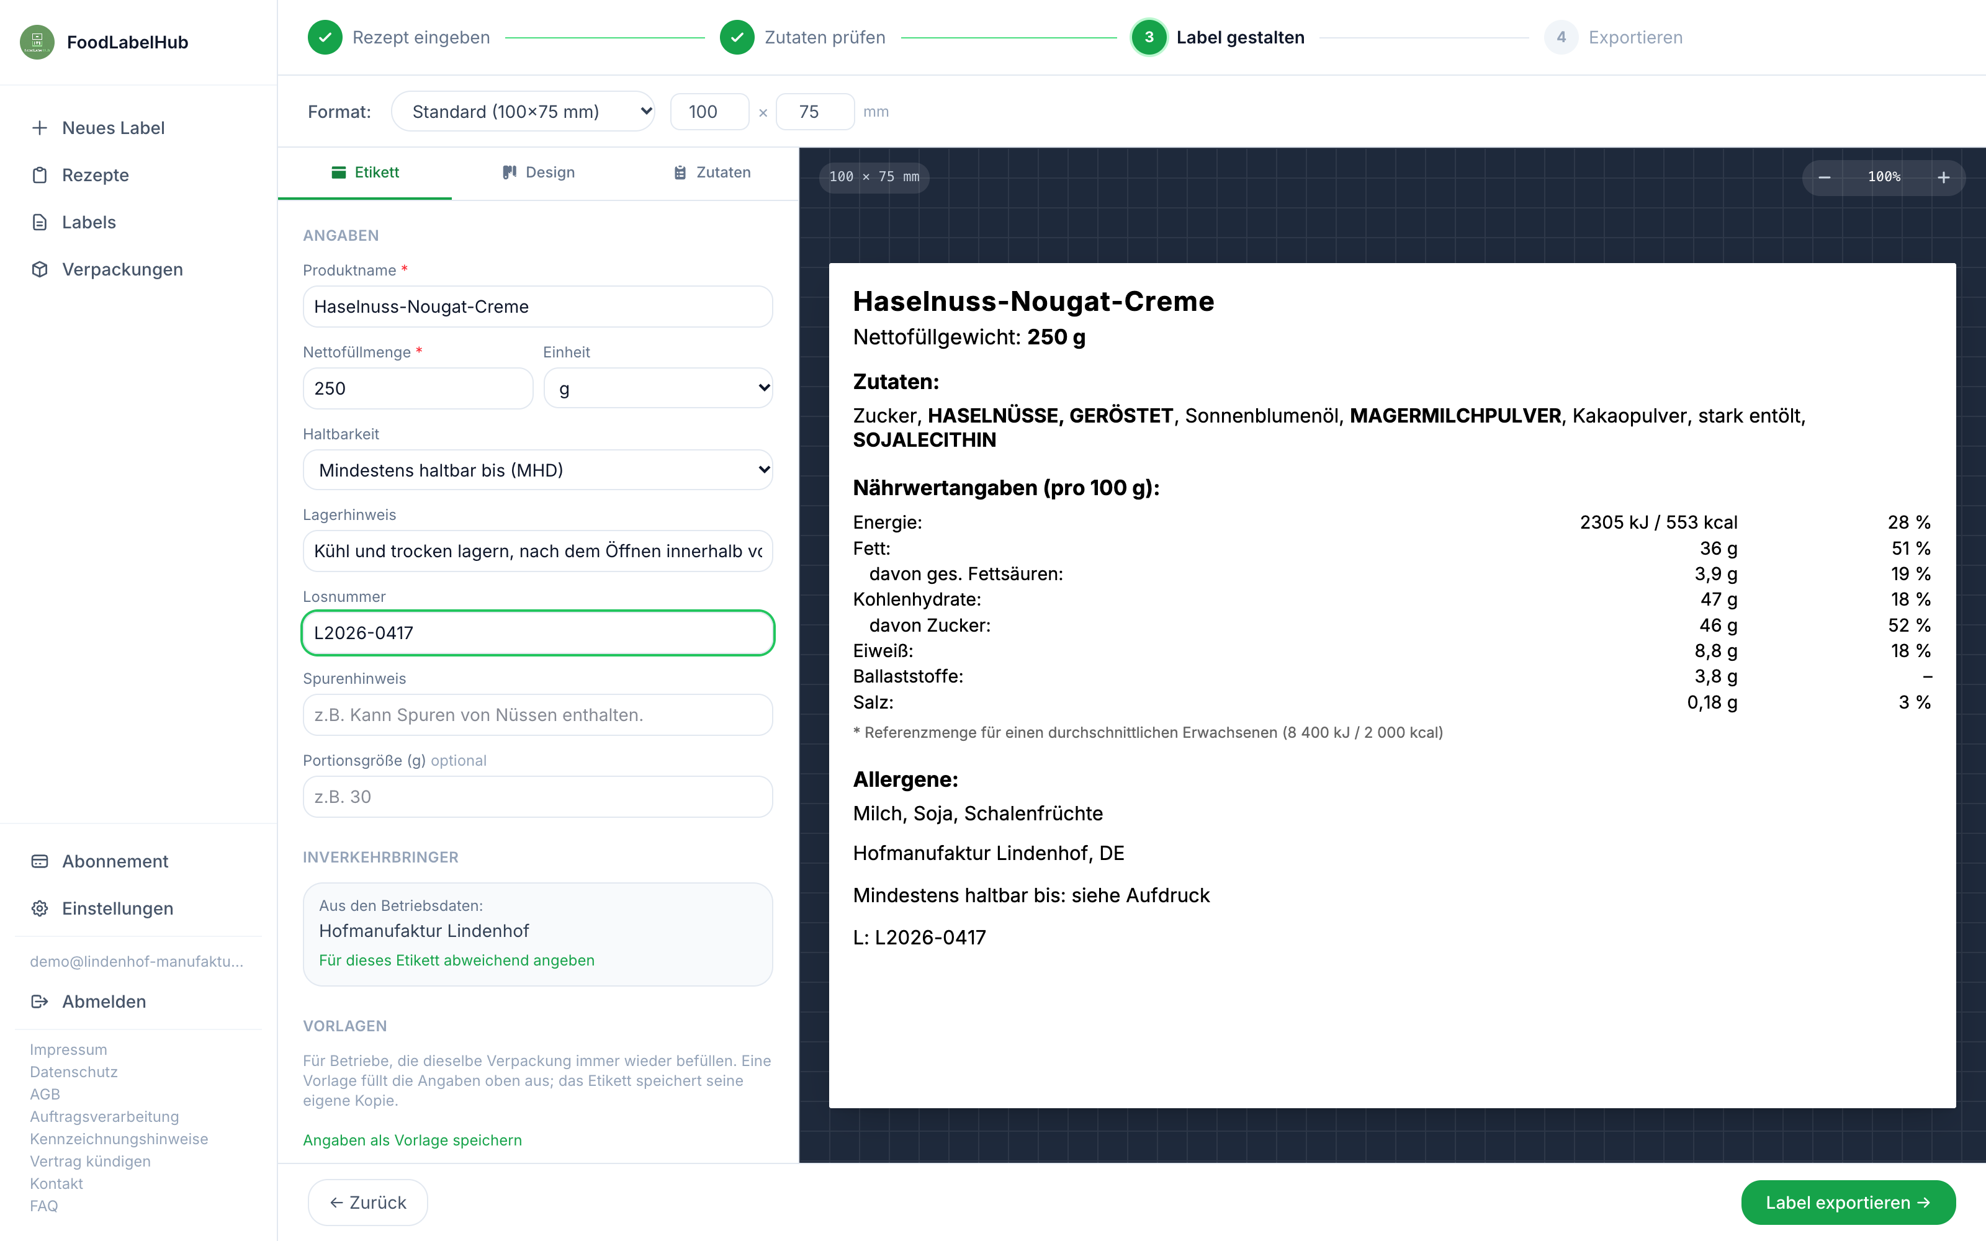1986x1241 pixels.
Task: Switch to the Etikett tab
Action: (x=365, y=172)
